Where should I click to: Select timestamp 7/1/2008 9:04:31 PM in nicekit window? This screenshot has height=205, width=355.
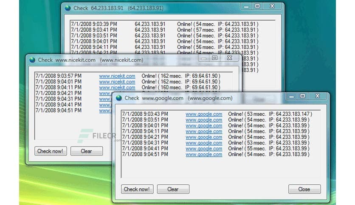59,99
